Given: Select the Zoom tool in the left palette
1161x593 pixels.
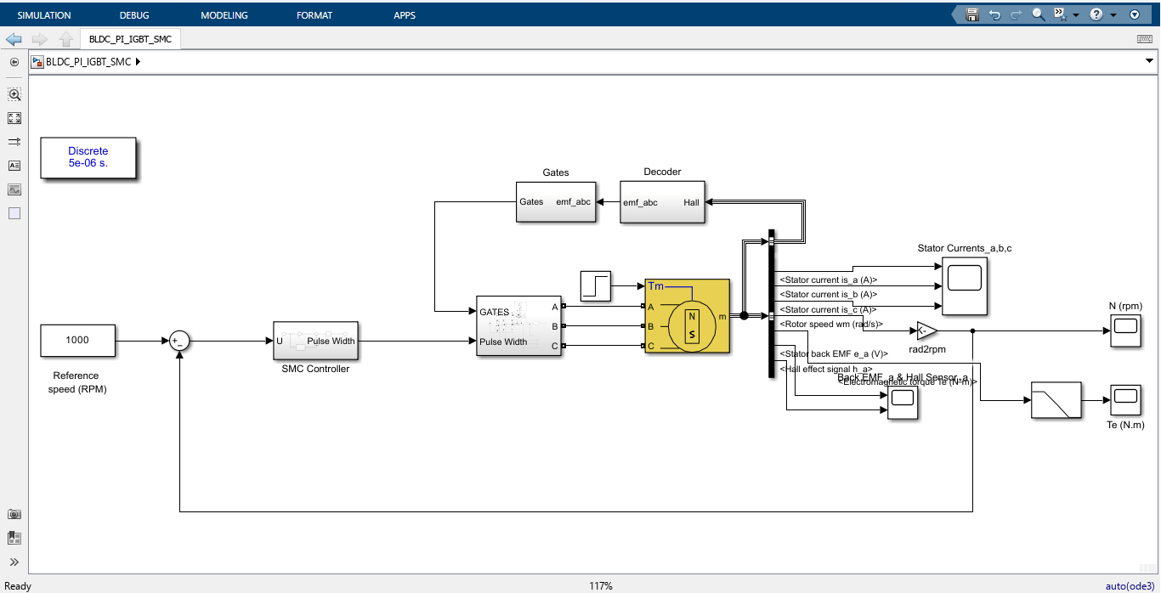Looking at the screenshot, I should (x=14, y=94).
